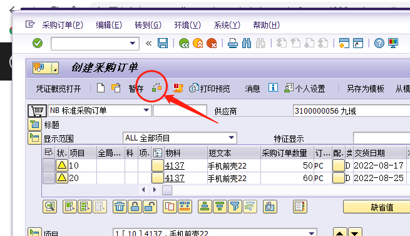Expand the 项目 item detail section

coord(34,232)
